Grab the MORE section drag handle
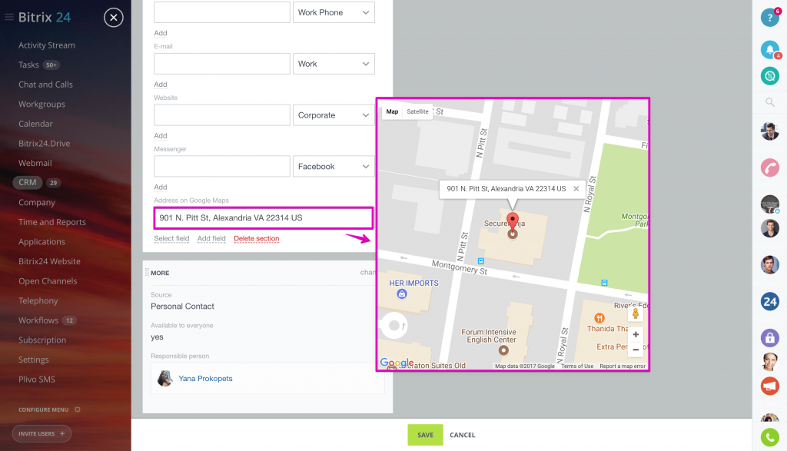The image size is (787, 451). coord(147,273)
